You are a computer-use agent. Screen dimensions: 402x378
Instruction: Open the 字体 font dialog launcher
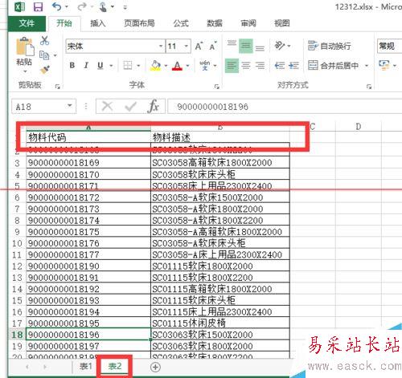tap(216, 87)
